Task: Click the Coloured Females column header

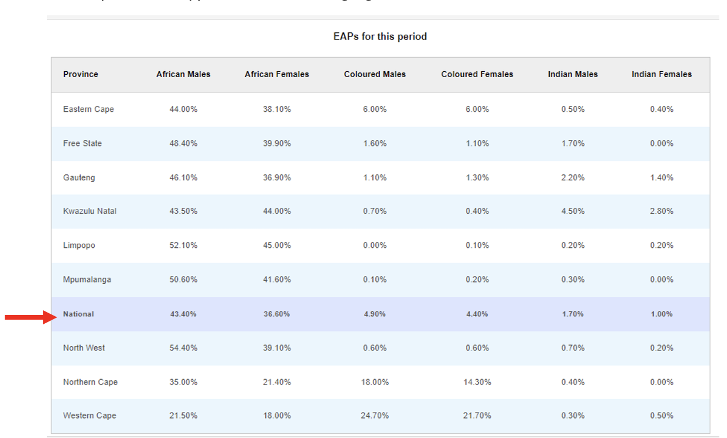Action: (x=477, y=74)
